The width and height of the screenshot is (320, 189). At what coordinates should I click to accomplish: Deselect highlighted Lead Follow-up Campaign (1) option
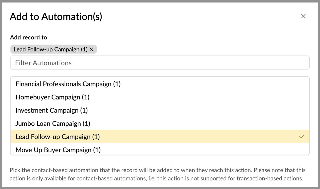pos(160,137)
